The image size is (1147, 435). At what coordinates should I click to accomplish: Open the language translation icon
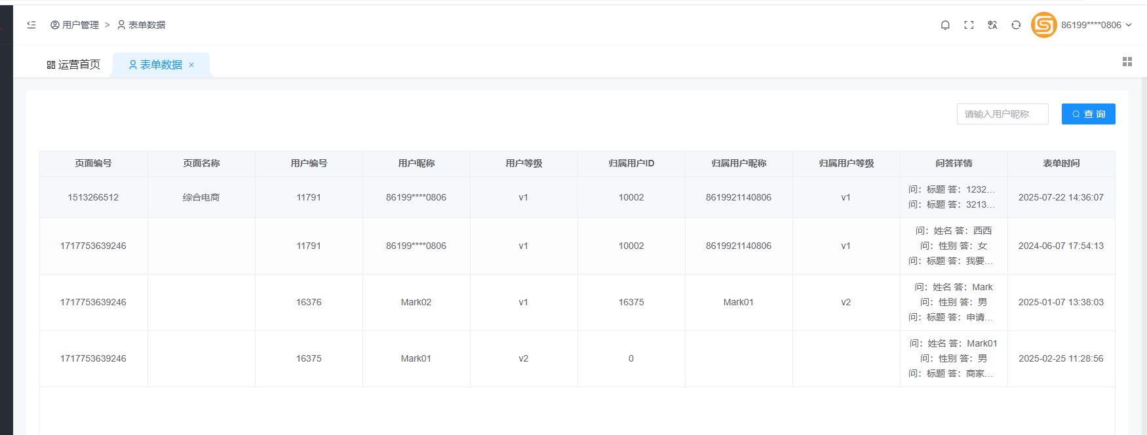(992, 25)
